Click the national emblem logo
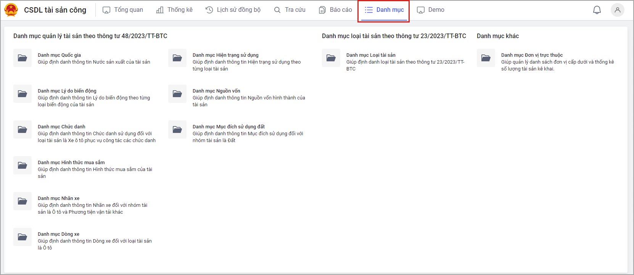Image resolution: width=634 pixels, height=275 pixels. click(11, 10)
